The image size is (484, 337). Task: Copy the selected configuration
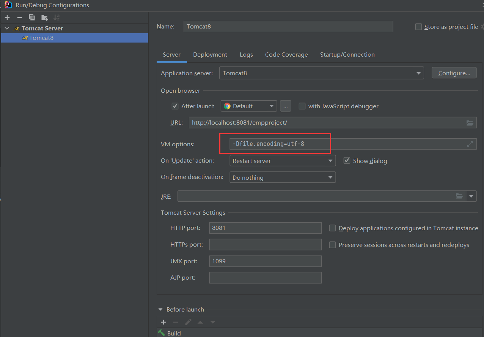32,17
